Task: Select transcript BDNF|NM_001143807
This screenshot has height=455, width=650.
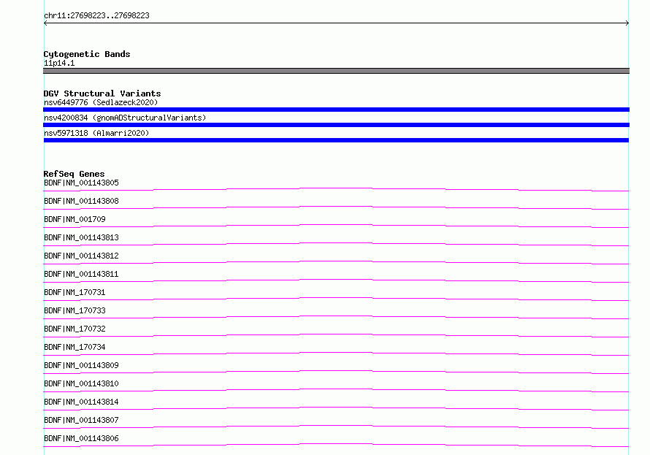Action: 81,420
